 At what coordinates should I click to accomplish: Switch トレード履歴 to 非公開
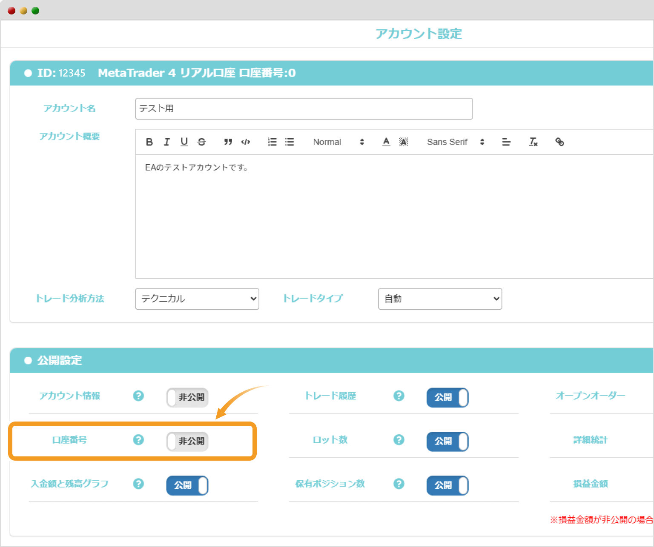(447, 397)
